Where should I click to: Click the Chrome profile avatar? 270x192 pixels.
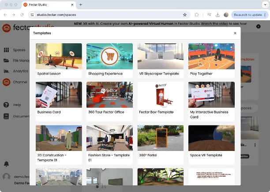click(x=226, y=15)
